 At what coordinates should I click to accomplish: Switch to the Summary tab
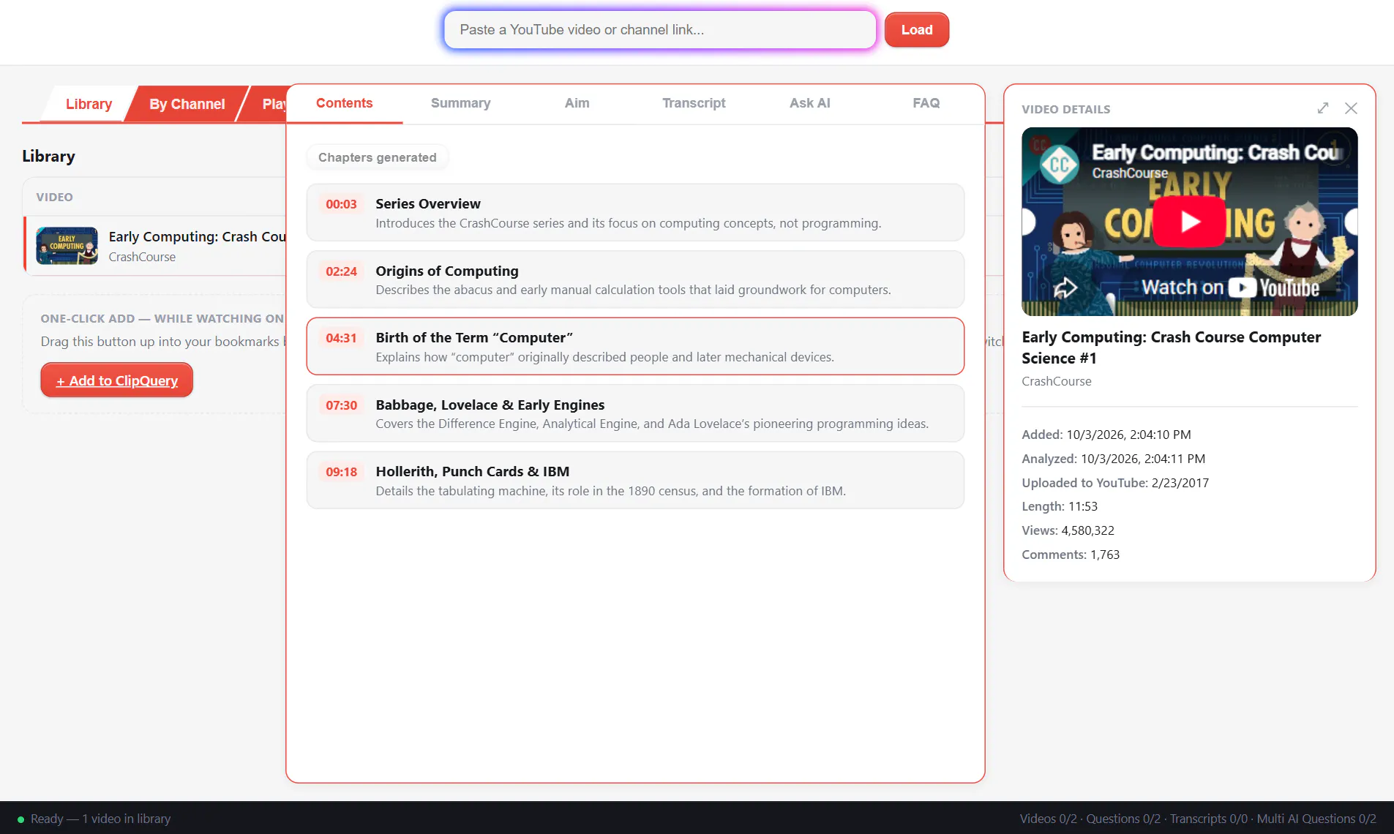(461, 103)
